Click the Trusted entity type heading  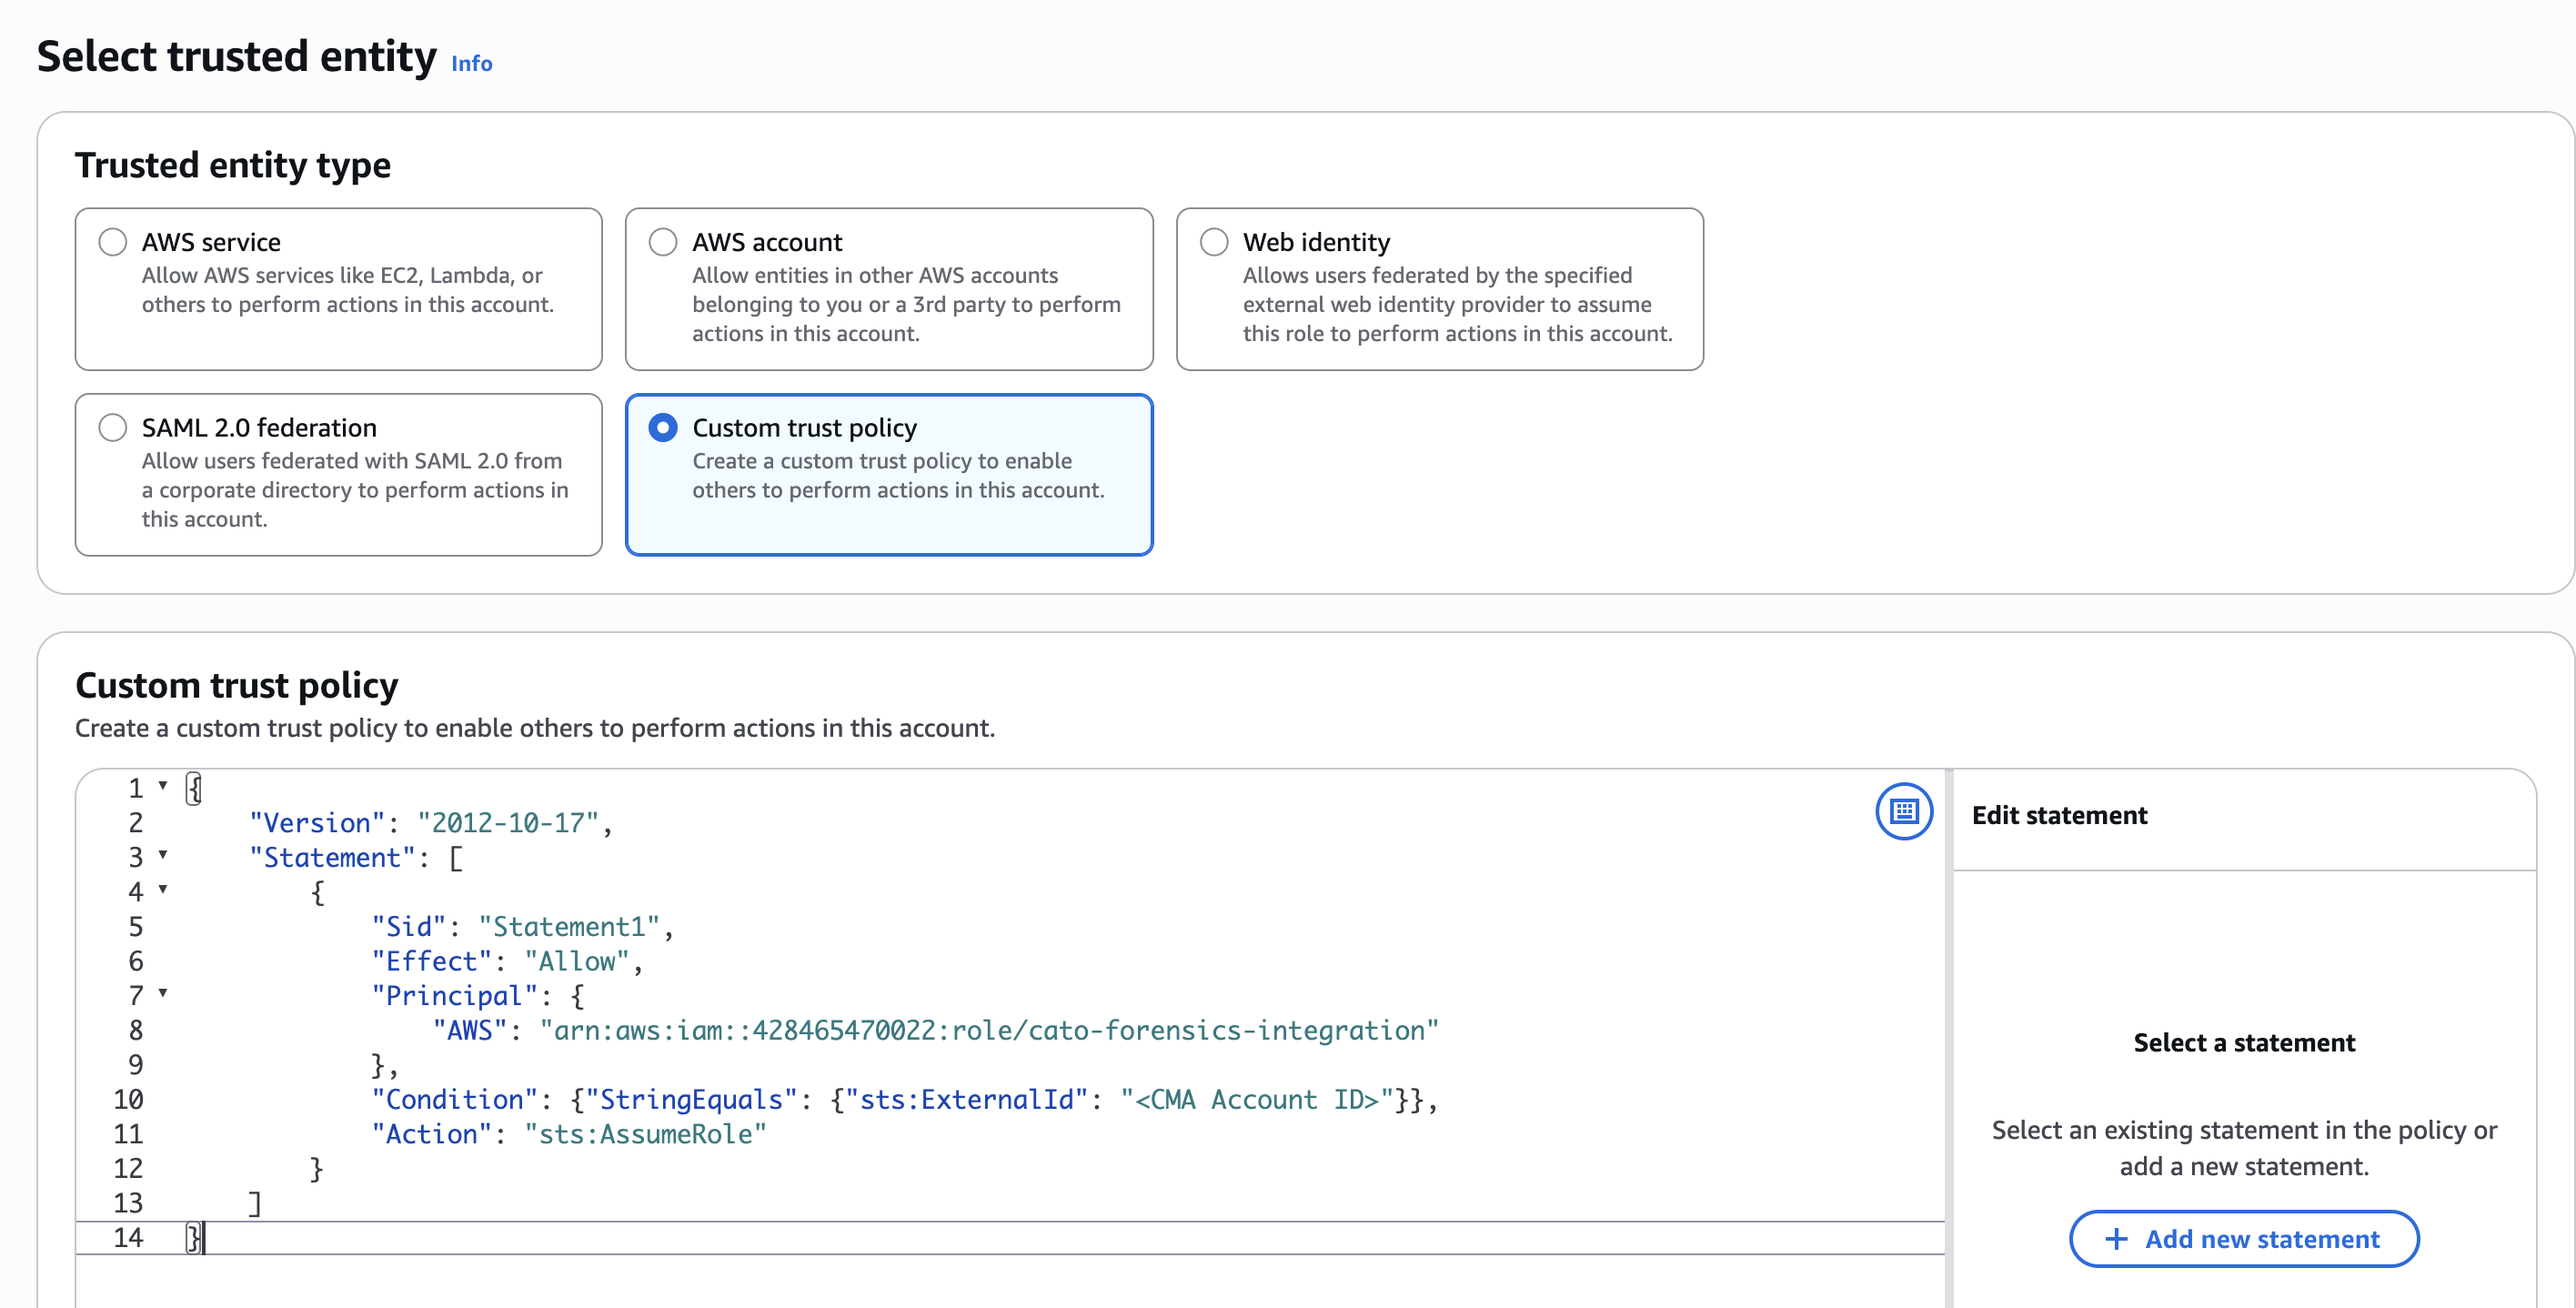coord(232,165)
